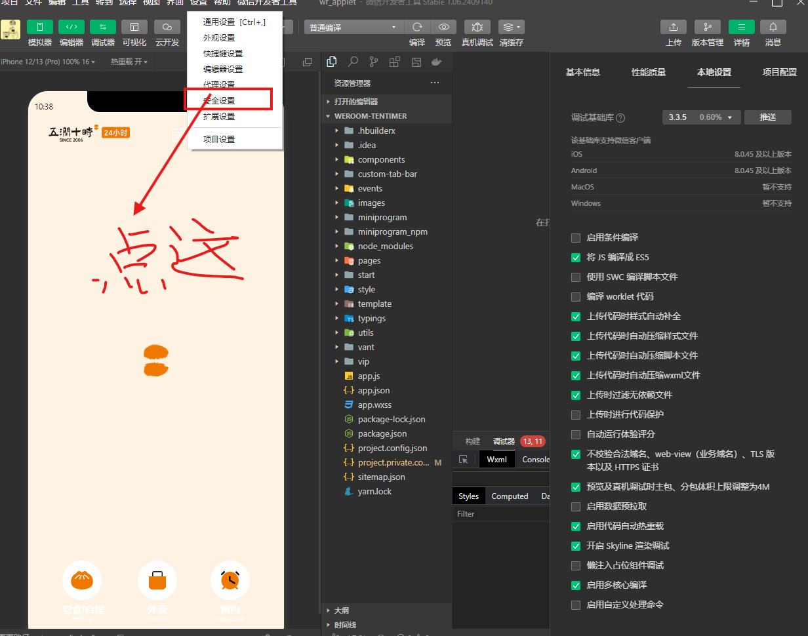Click the 资源管理器 more actions ellipsis

435,83
